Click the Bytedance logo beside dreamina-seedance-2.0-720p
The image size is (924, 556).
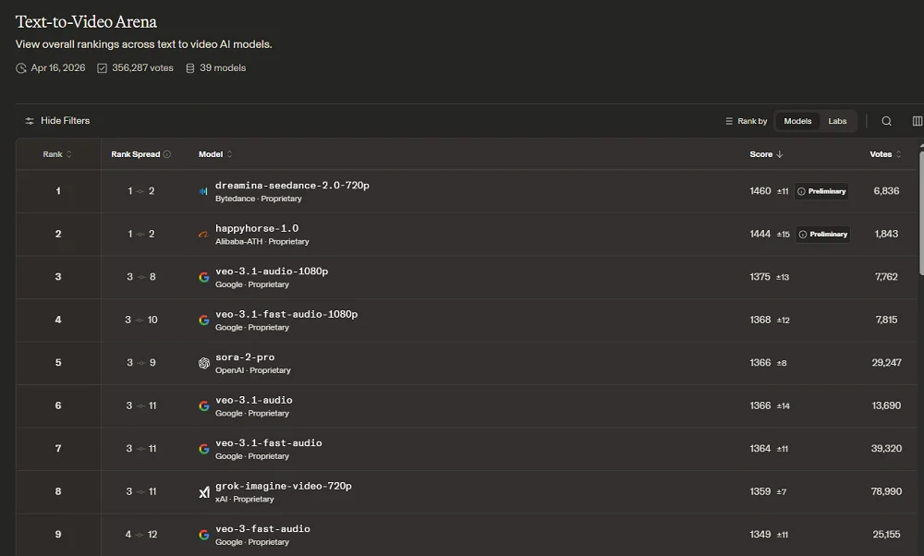click(x=203, y=191)
